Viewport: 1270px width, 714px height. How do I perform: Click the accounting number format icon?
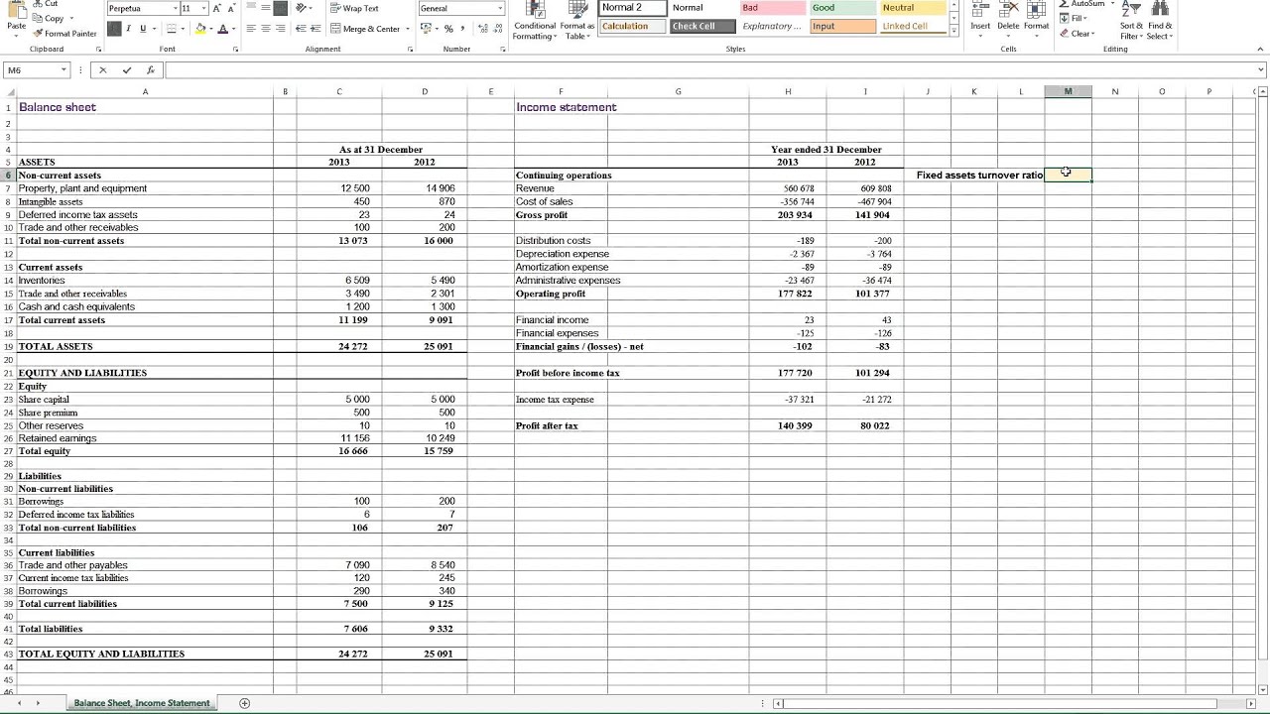coord(426,29)
